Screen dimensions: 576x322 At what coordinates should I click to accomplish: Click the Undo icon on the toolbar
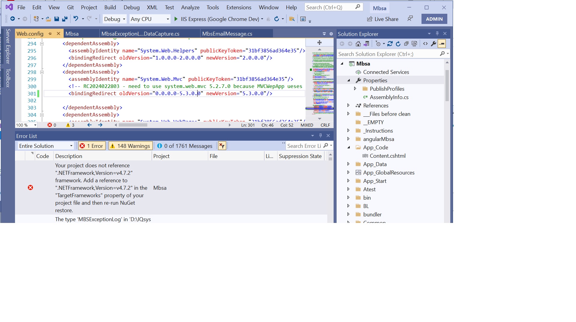tap(76, 19)
